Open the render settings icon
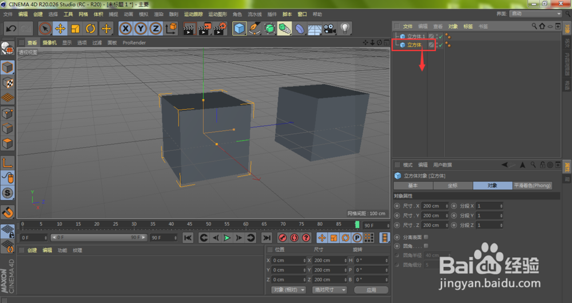The width and height of the screenshot is (572, 303). (x=220, y=29)
